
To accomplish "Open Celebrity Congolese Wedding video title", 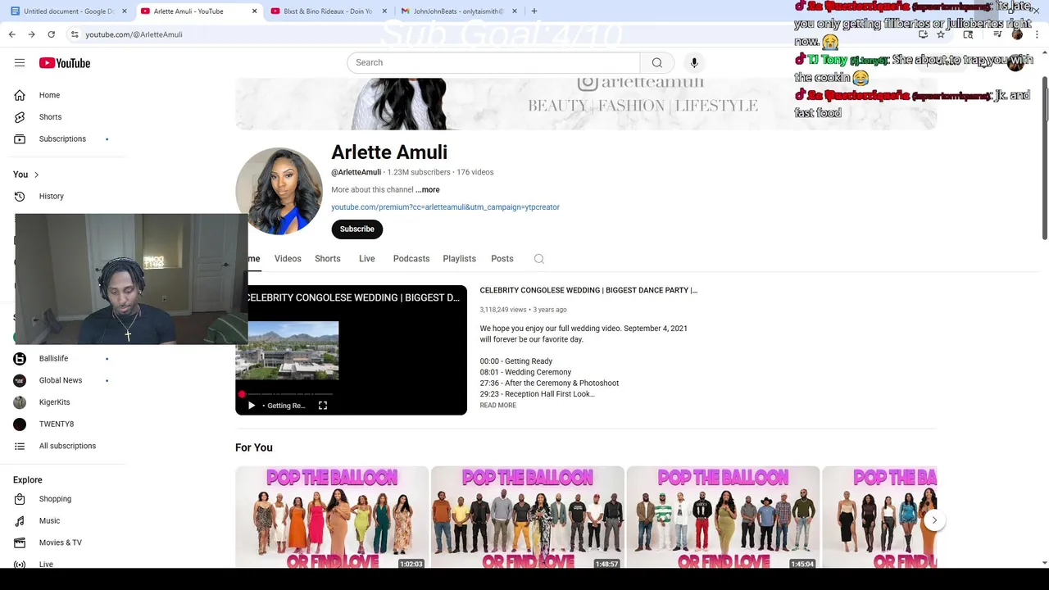I will coord(588,290).
